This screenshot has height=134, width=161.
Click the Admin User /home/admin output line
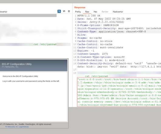click(x=119, y=95)
